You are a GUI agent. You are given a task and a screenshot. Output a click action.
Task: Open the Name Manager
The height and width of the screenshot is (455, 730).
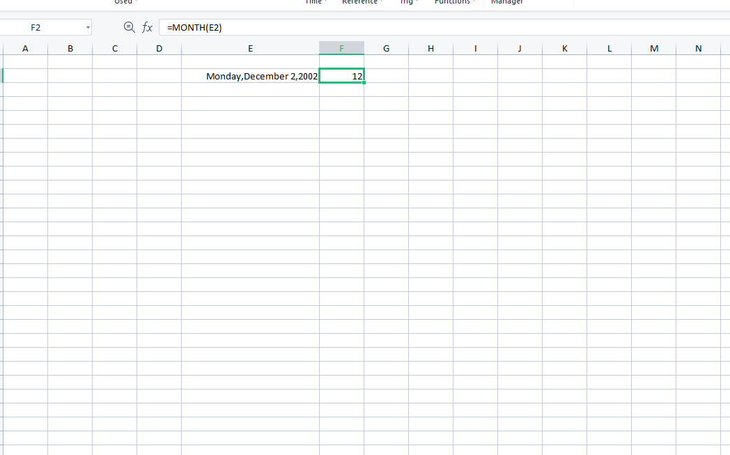pyautogui.click(x=506, y=2)
